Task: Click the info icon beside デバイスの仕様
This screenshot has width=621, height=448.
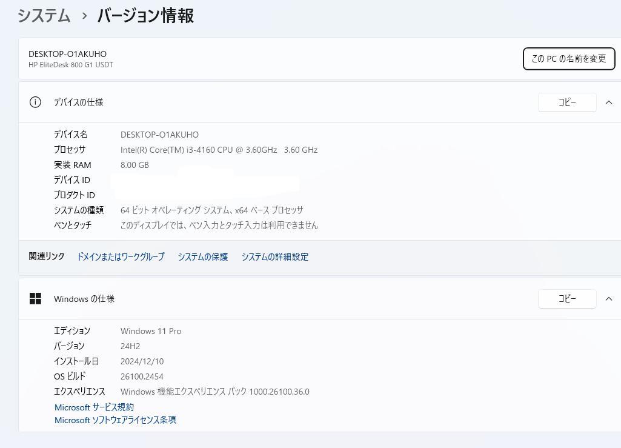Action: click(35, 102)
